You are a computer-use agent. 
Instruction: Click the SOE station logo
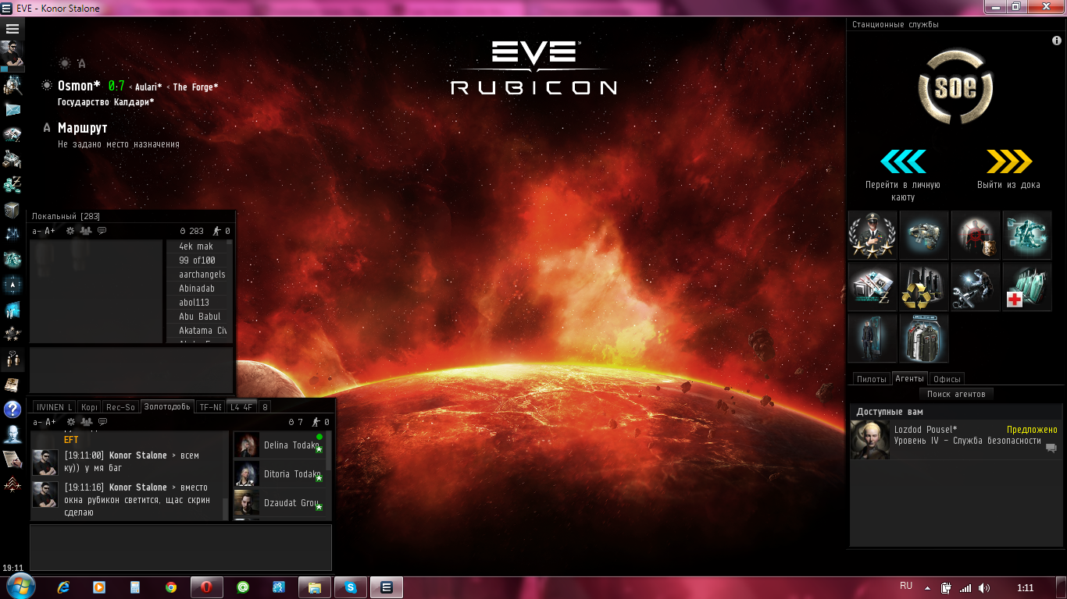[956, 88]
